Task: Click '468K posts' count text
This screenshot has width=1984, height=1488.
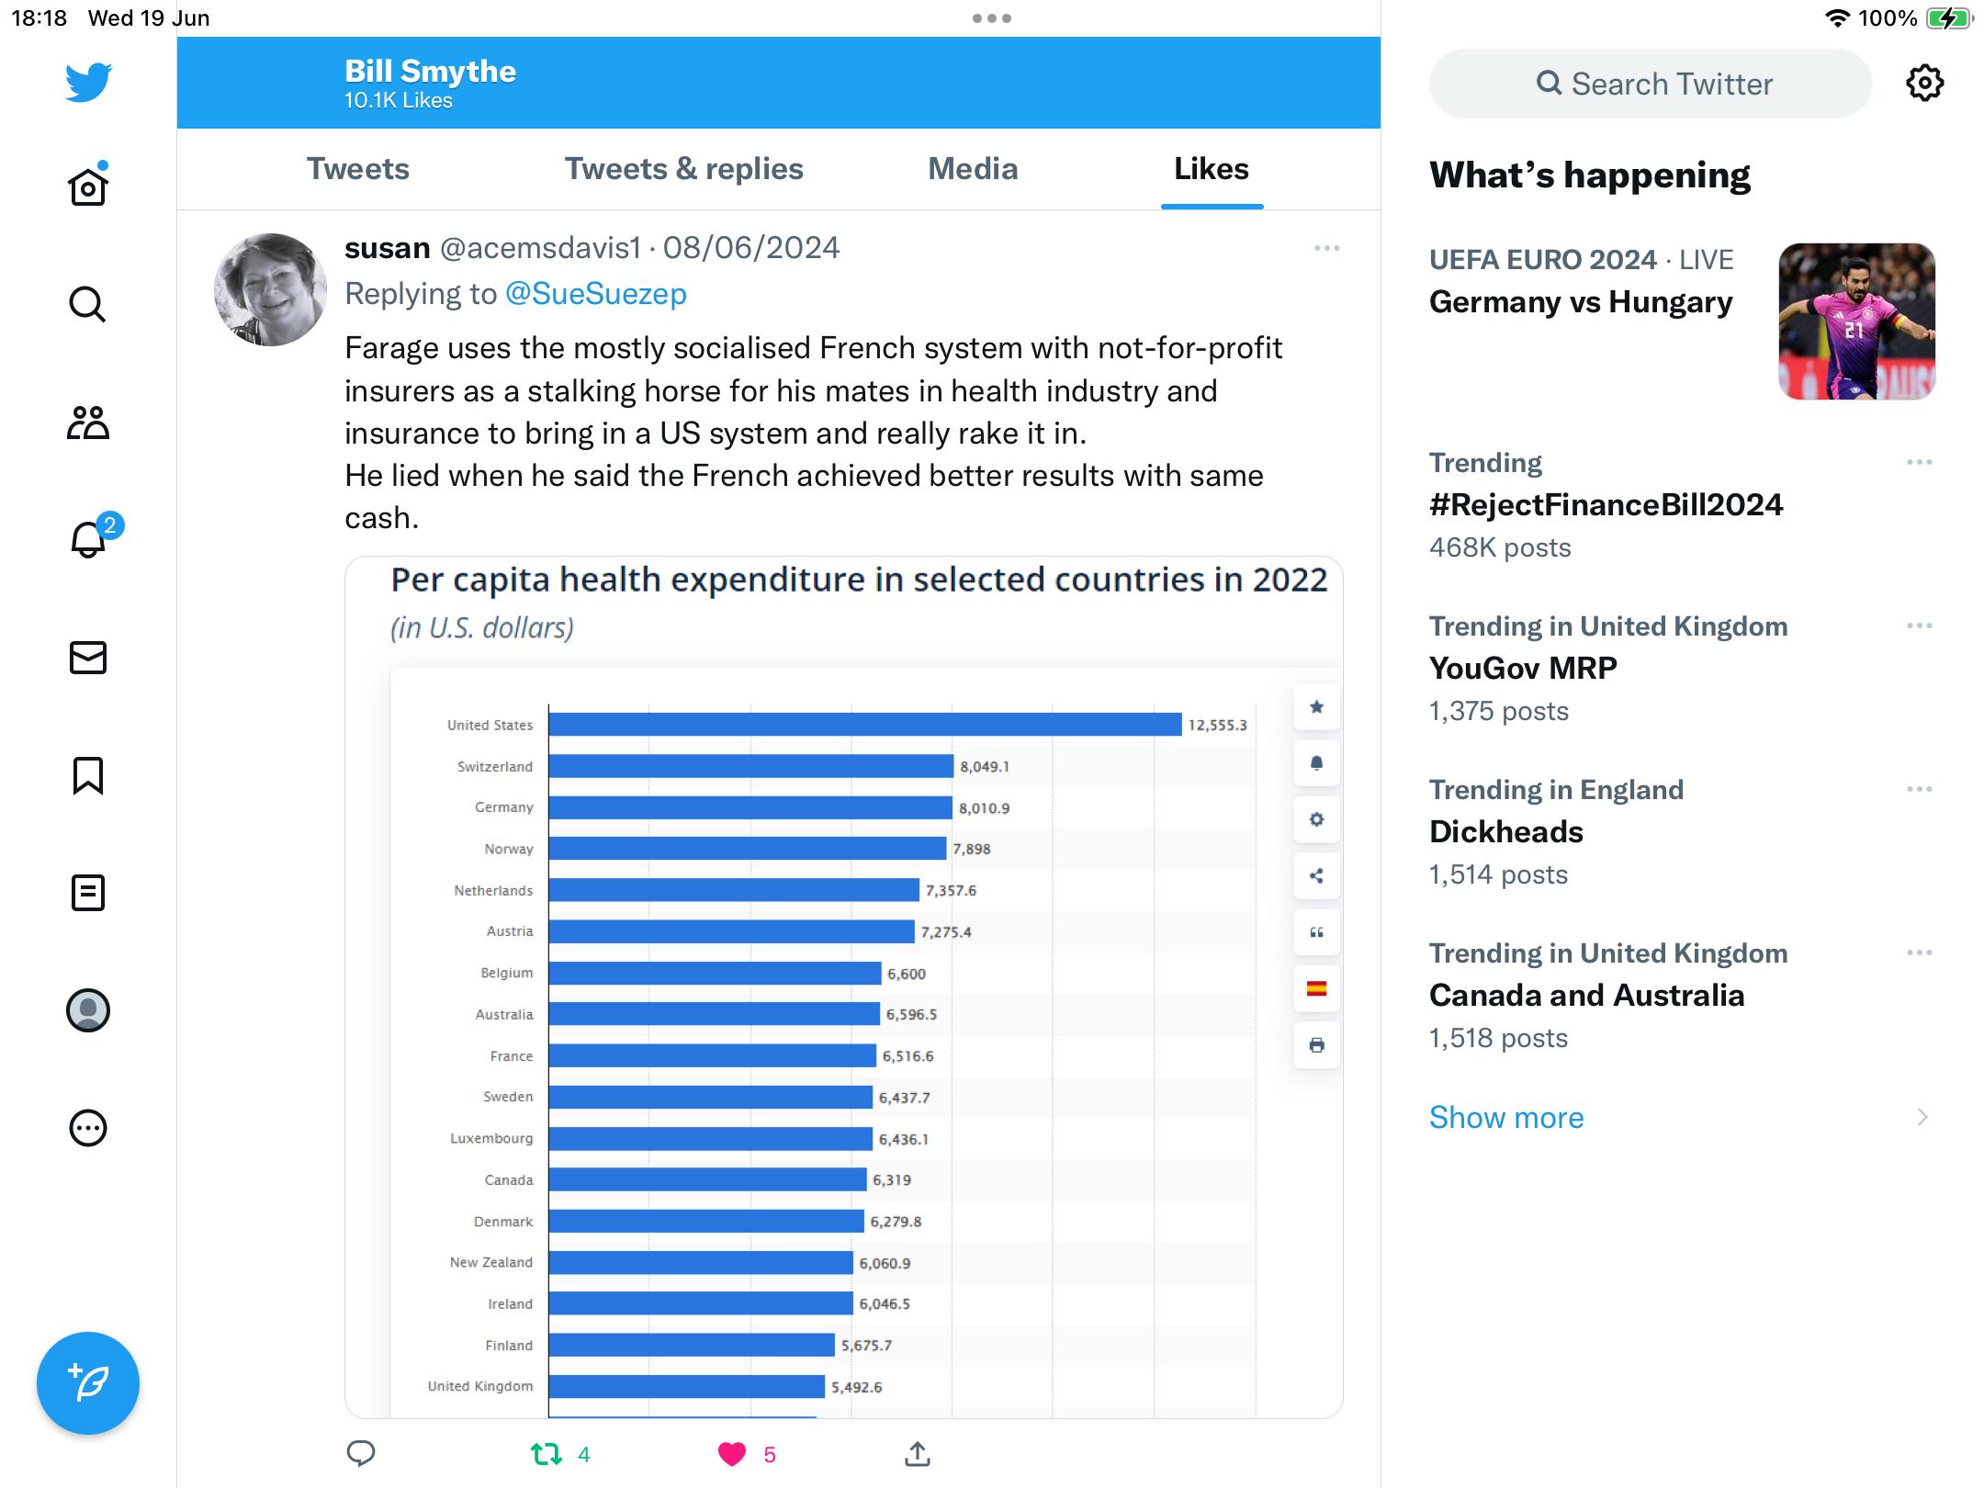Action: pos(1500,547)
